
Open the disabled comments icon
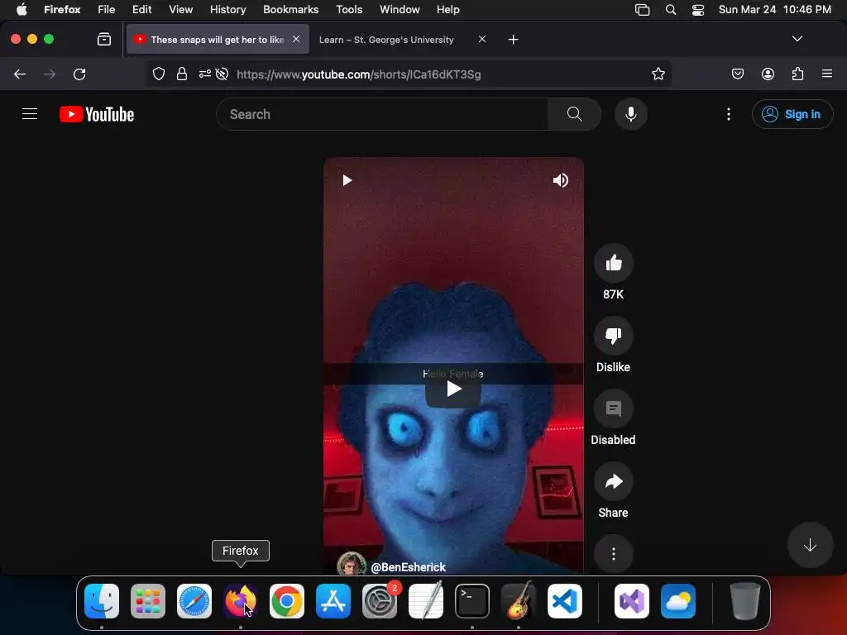click(x=613, y=408)
